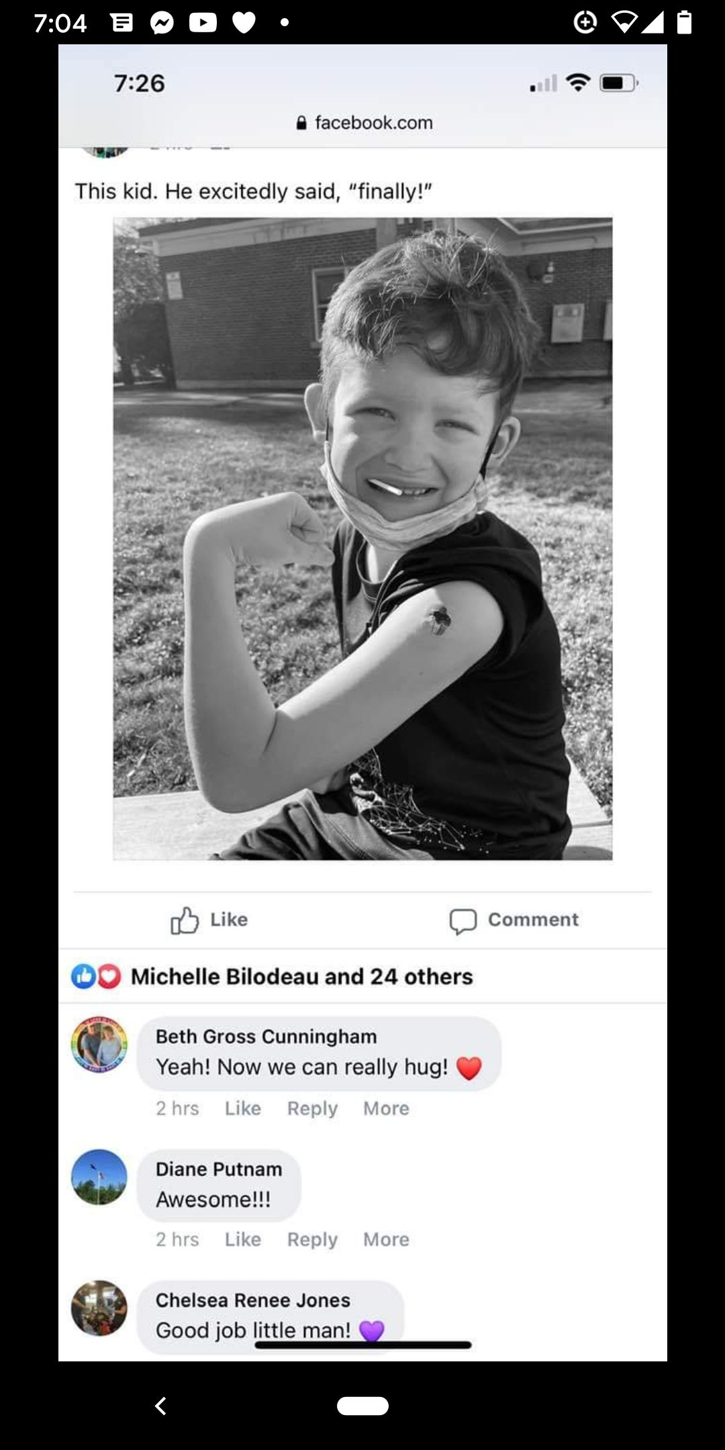Open Chelsea Renee Jones name link
Viewport: 725px width, 1450px height.
point(253,1300)
